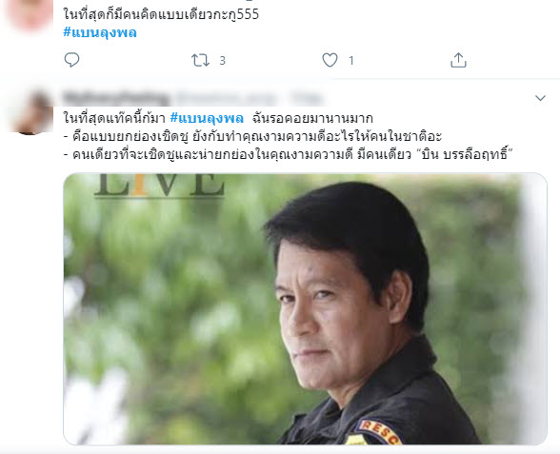The height and width of the screenshot is (454, 560).
Task: Open the first tweet reading ในที่สุดก็มีคนคิดแบบเดียวกะกู555
Action: coord(161,14)
